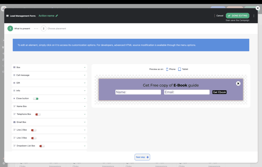The height and width of the screenshot is (167, 262).
Task: Open the three-dot options menu
Action: 254,16
